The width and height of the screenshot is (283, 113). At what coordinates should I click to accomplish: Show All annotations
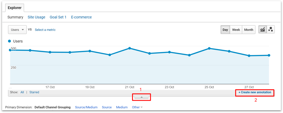point(22,92)
